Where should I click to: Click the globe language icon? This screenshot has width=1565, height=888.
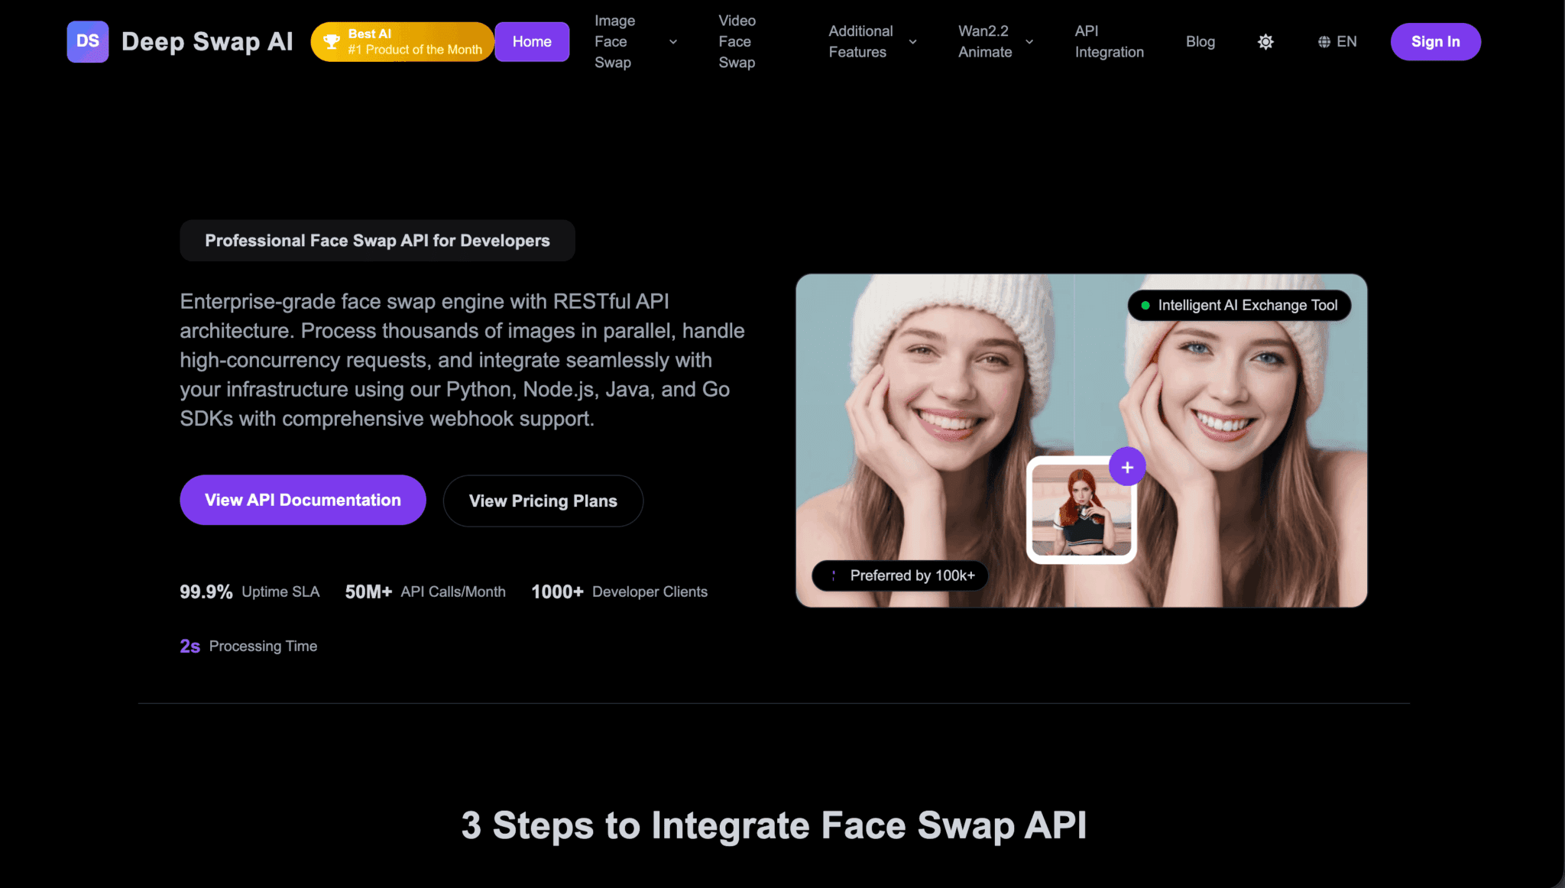click(1326, 41)
